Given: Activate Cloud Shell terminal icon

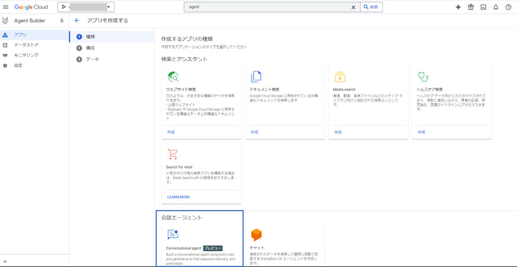Looking at the screenshot, I should click(x=483, y=7).
